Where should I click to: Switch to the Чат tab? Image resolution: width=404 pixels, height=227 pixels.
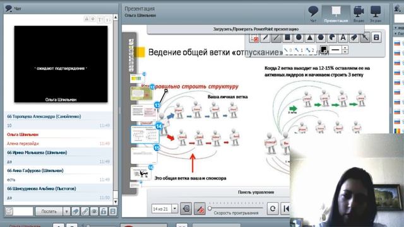point(313,14)
